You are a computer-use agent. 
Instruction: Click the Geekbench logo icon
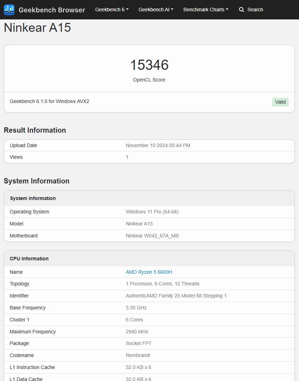tap(9, 10)
